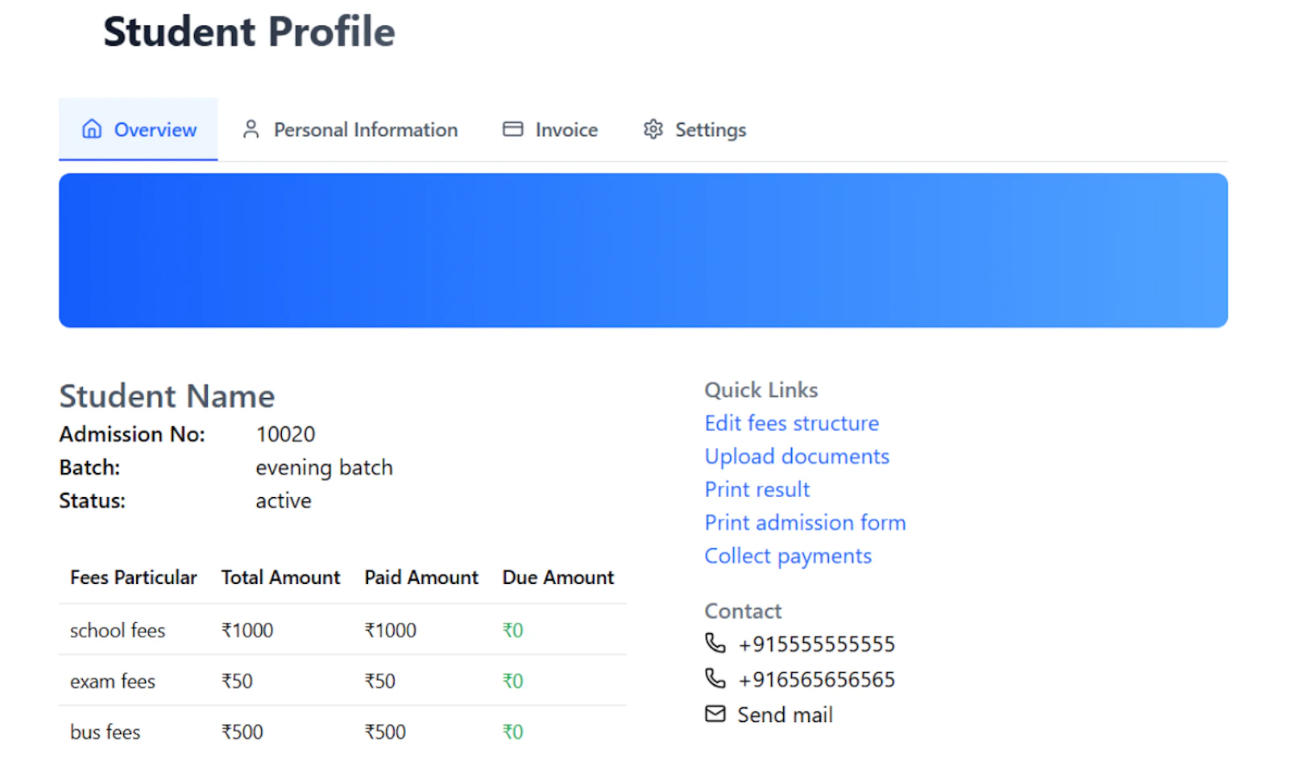The image size is (1289, 771).
Task: Click the home icon in Overview tab
Action: [92, 129]
